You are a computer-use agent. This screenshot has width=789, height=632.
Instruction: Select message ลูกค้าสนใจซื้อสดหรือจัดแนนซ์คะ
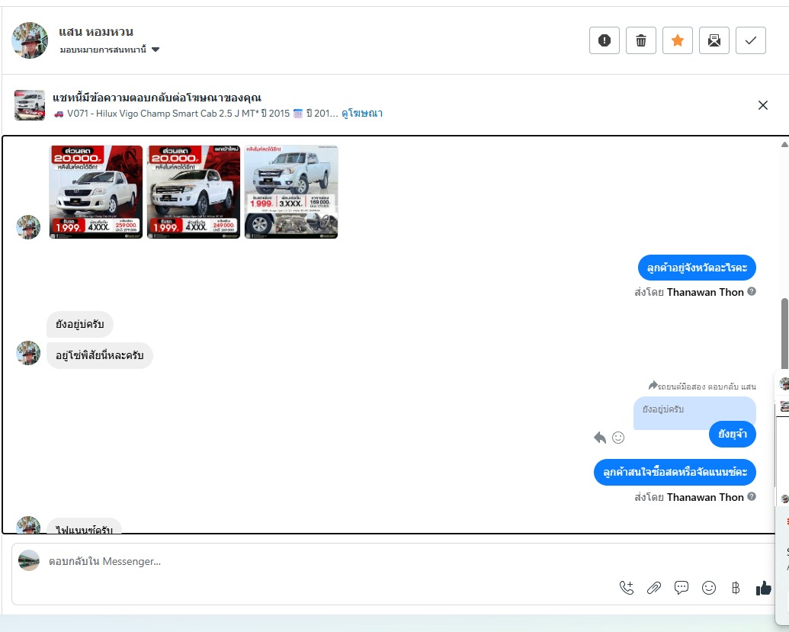[675, 473]
